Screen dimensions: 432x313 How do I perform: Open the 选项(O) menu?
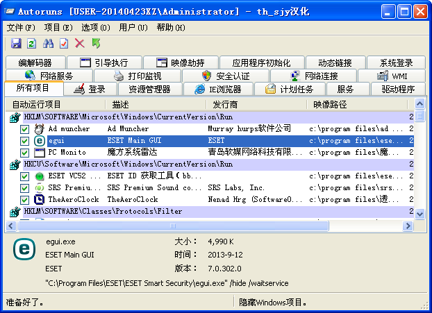(96, 28)
